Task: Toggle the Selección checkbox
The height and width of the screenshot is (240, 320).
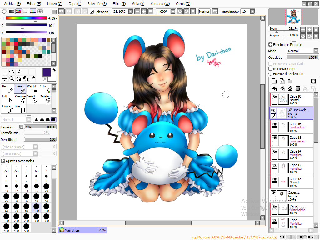Action: pyautogui.click(x=92, y=12)
